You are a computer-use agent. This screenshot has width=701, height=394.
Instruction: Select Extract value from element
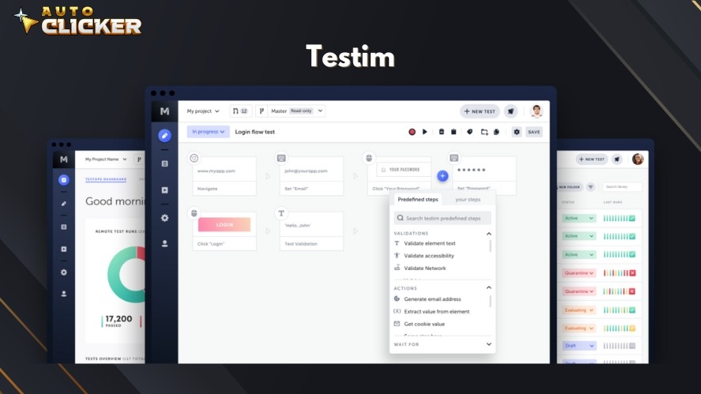pyautogui.click(x=436, y=311)
